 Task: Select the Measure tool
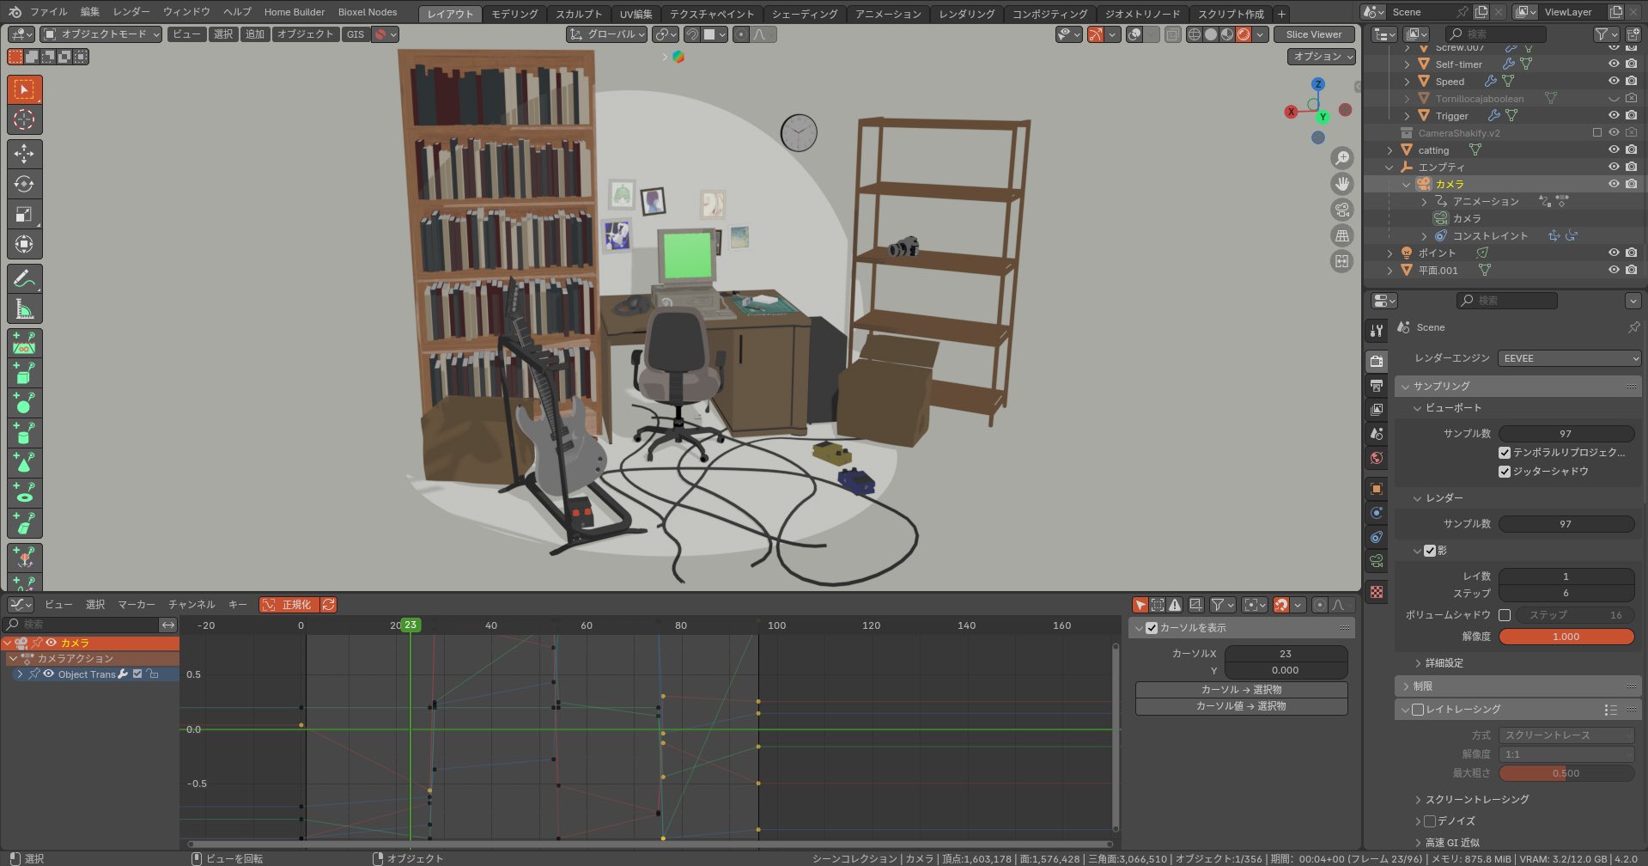(24, 308)
